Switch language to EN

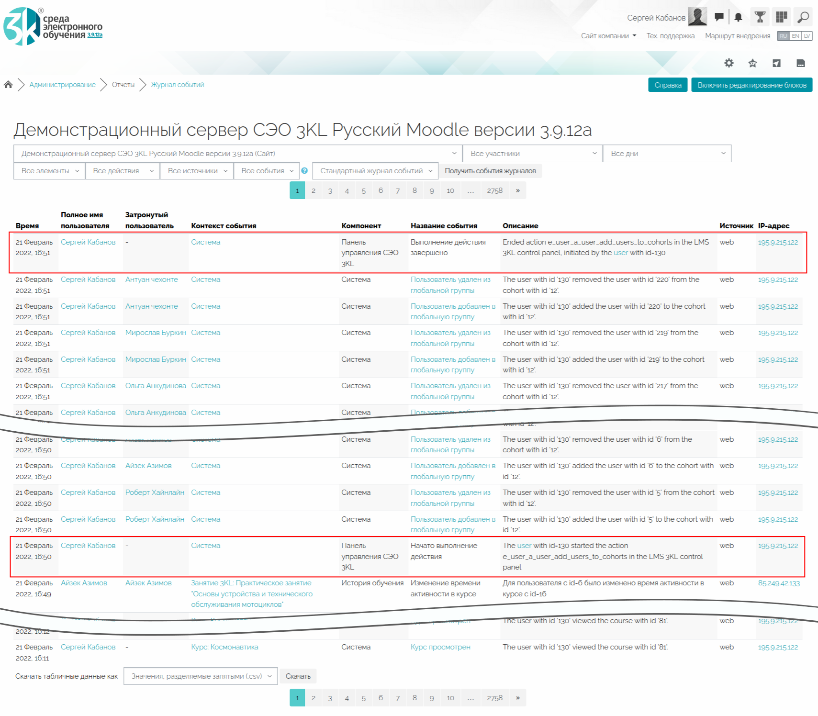795,36
